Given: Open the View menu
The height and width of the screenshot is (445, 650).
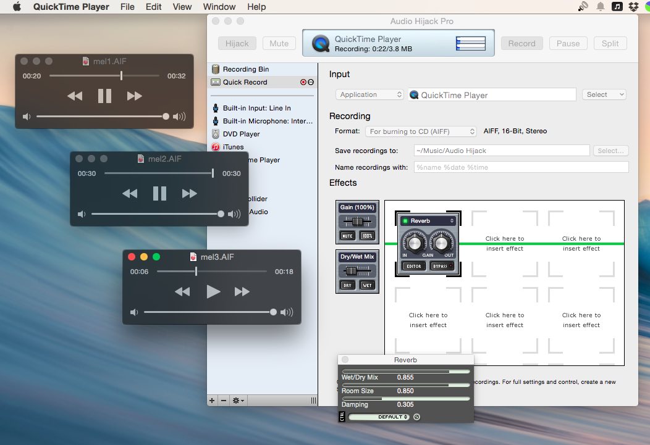Looking at the screenshot, I should pyautogui.click(x=182, y=7).
